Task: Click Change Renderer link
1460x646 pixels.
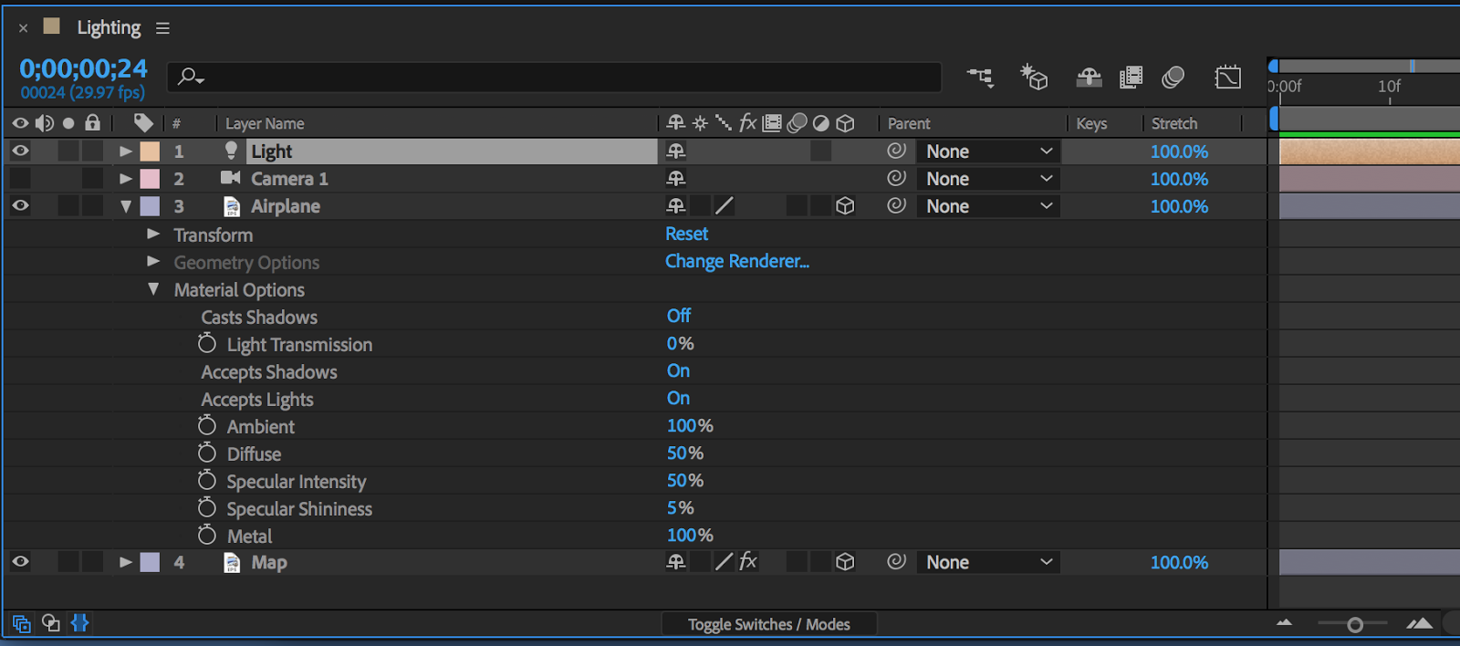Action: coord(737,261)
